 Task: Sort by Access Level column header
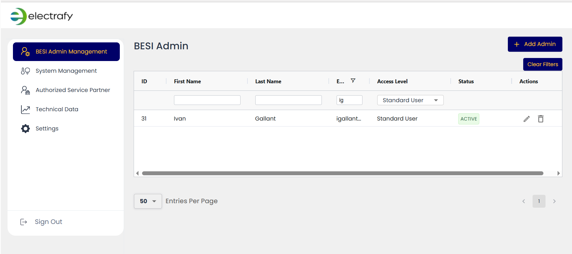(392, 81)
